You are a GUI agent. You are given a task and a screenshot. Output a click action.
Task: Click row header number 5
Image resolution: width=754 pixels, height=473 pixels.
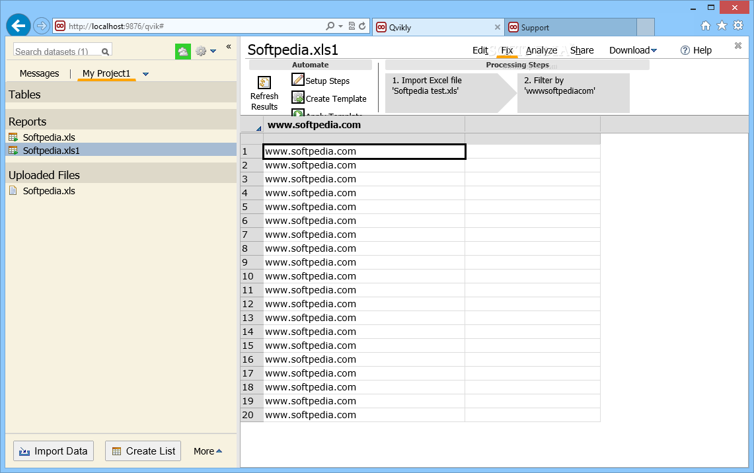(x=252, y=207)
